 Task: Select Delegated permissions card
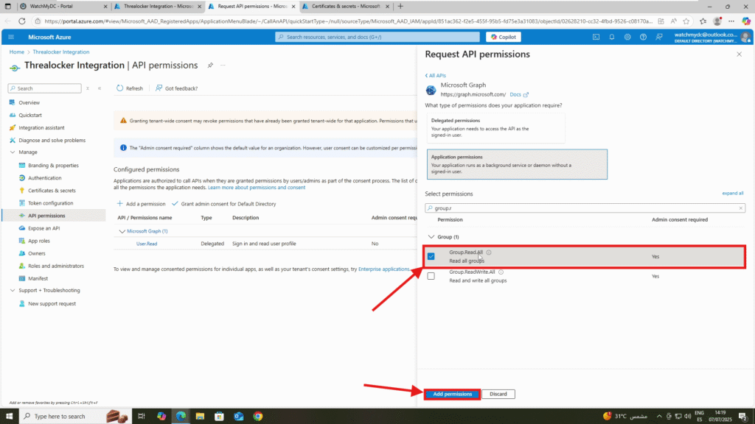(495, 128)
